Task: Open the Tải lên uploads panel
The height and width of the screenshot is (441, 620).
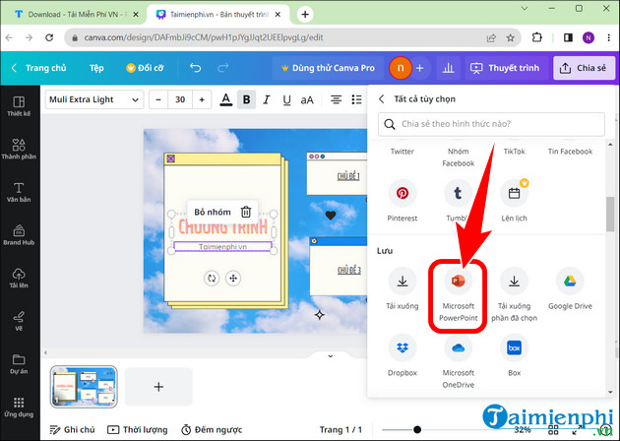Action: point(19,278)
